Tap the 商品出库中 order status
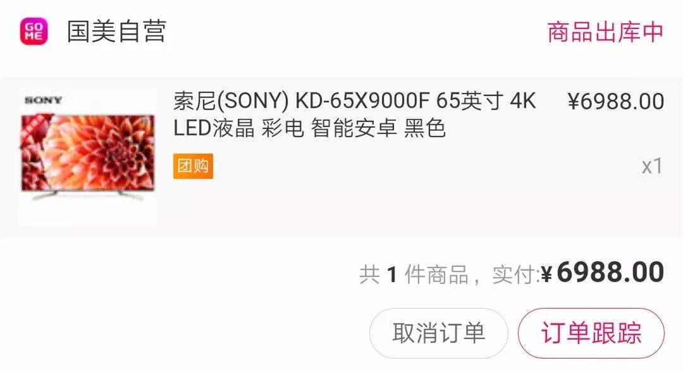This screenshot has width=683, height=372. tap(605, 32)
